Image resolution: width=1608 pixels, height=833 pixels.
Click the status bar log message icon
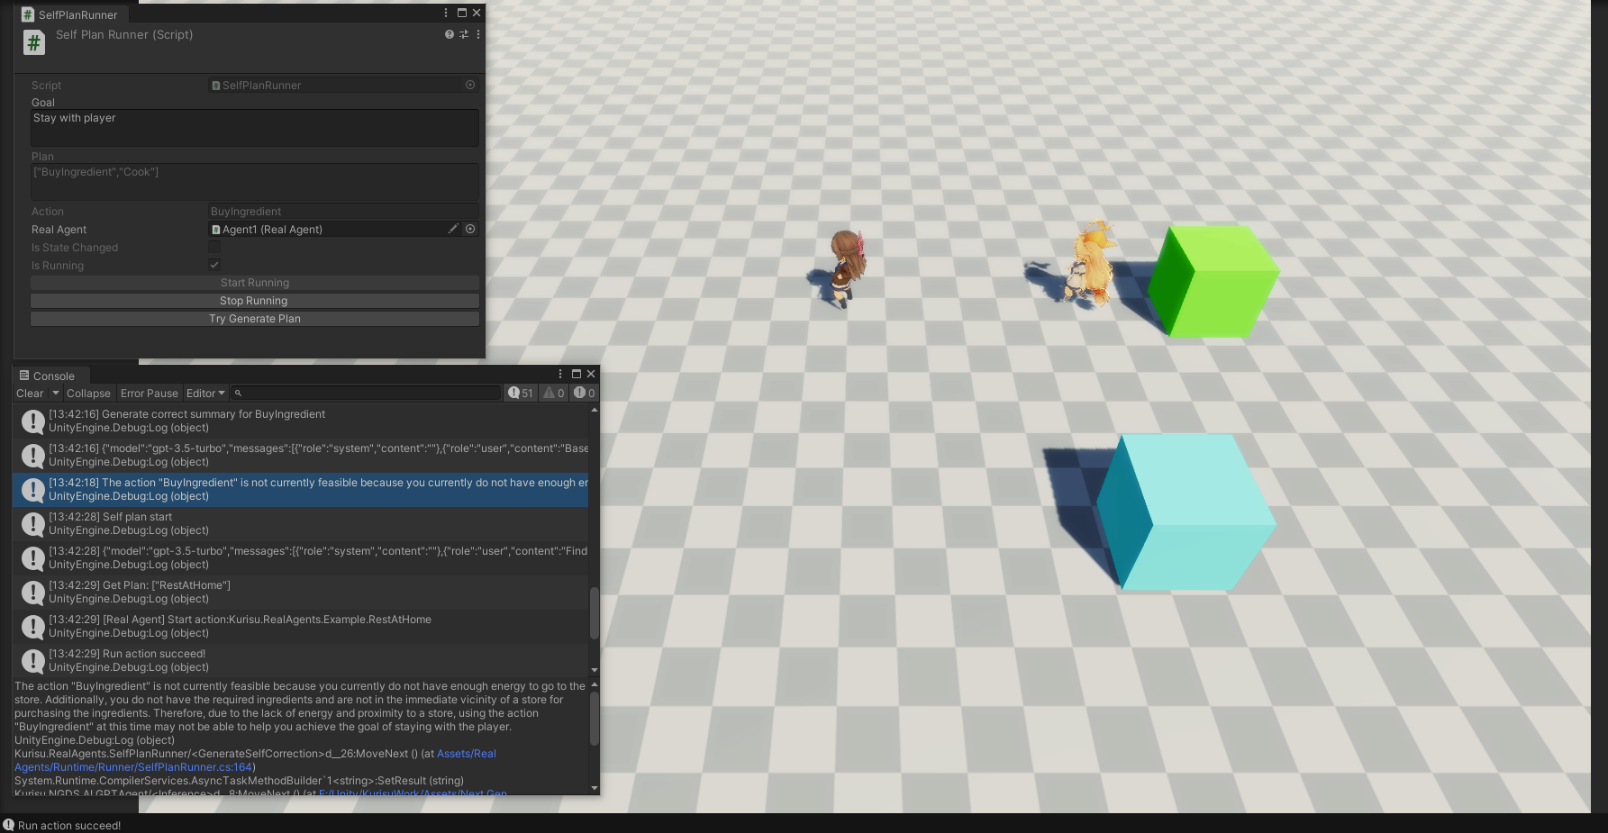point(8,825)
